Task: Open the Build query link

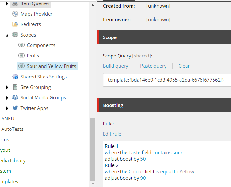Action: 116,66
